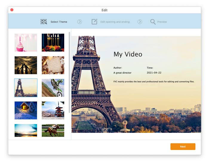The width and height of the screenshot is (209, 164).
Task: Select the snowy cabin New Year theme
Action: pyautogui.click(x=26, y=110)
